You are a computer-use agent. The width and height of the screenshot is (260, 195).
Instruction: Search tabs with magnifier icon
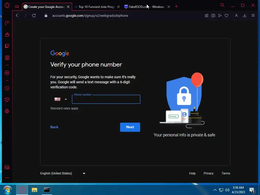222,5
